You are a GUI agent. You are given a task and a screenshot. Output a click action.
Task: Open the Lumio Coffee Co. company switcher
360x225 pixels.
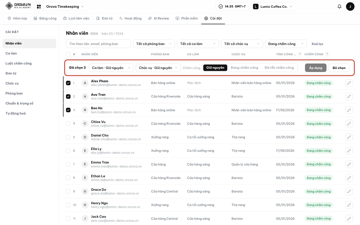(x=273, y=6)
